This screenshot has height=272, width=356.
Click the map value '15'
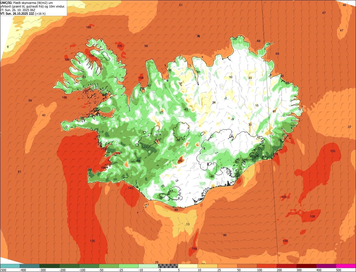(x=257, y=105)
